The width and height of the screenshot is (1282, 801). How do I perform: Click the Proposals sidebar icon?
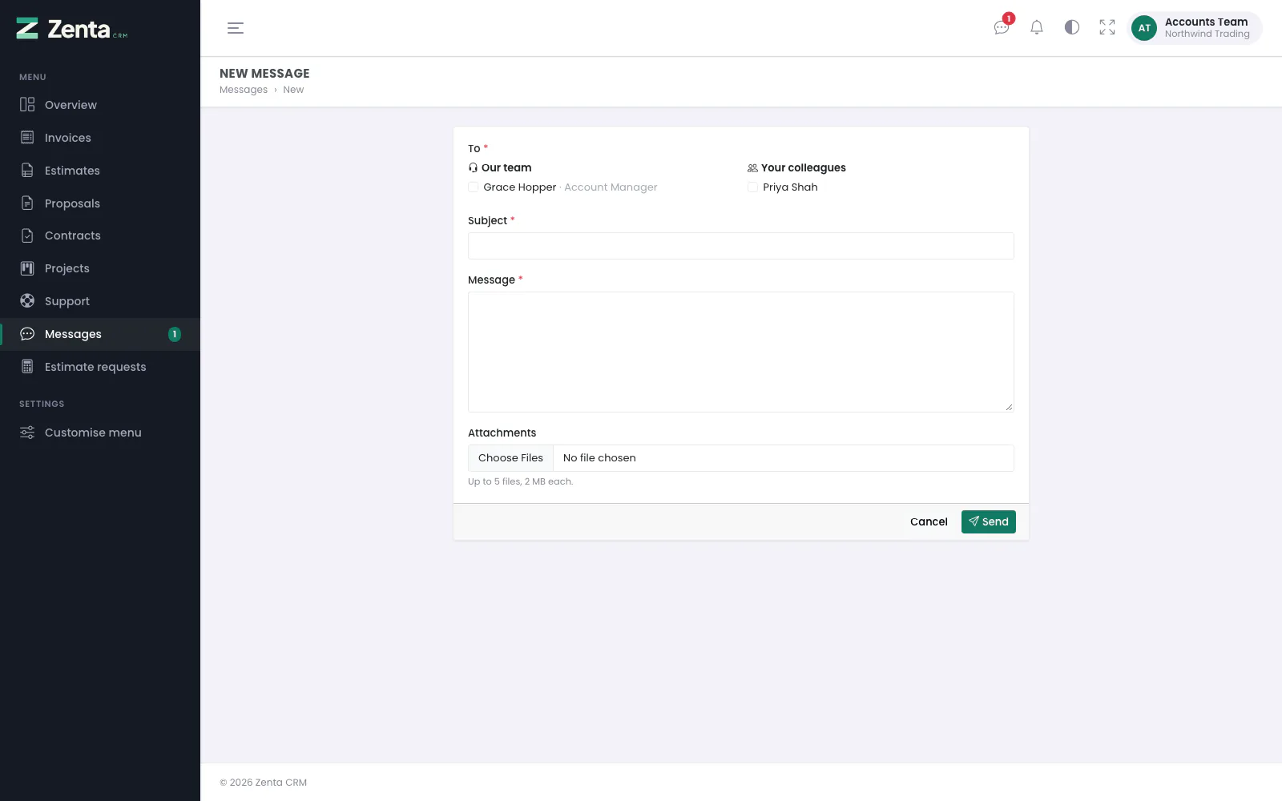(x=27, y=203)
